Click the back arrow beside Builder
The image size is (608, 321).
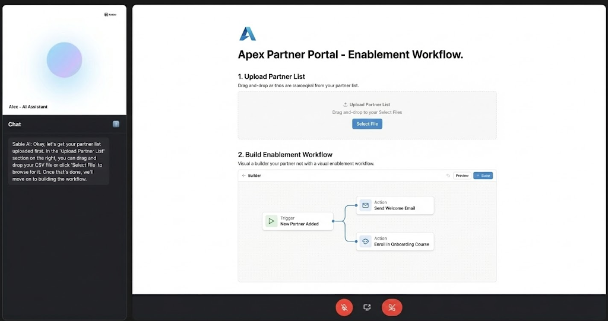[x=243, y=176]
